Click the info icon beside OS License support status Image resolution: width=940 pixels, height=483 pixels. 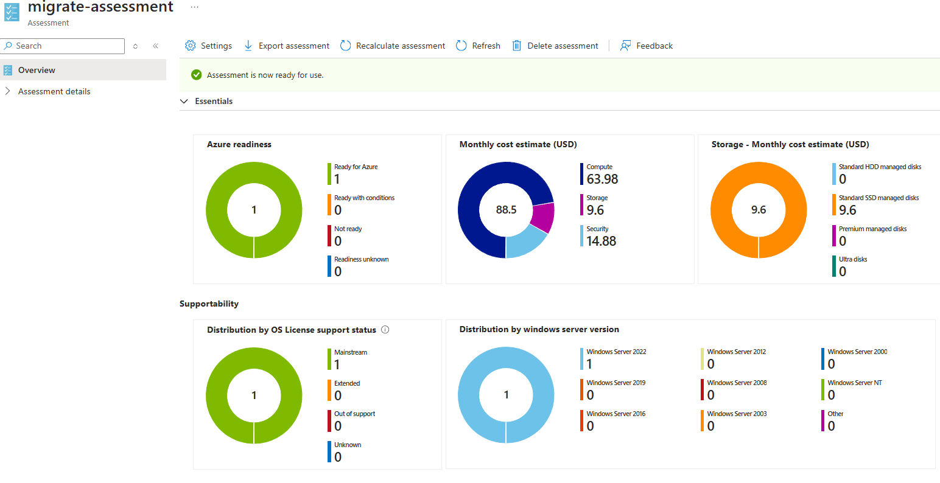coord(385,330)
